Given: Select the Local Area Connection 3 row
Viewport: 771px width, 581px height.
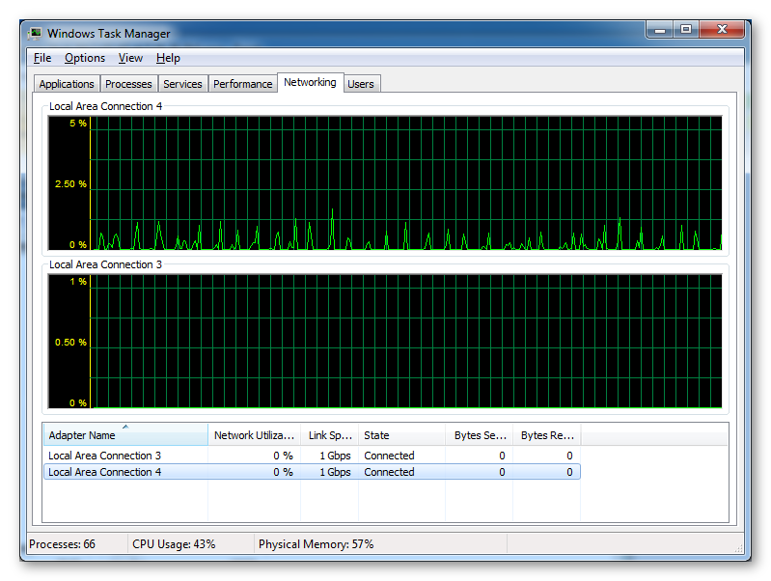Looking at the screenshot, I should click(312, 456).
